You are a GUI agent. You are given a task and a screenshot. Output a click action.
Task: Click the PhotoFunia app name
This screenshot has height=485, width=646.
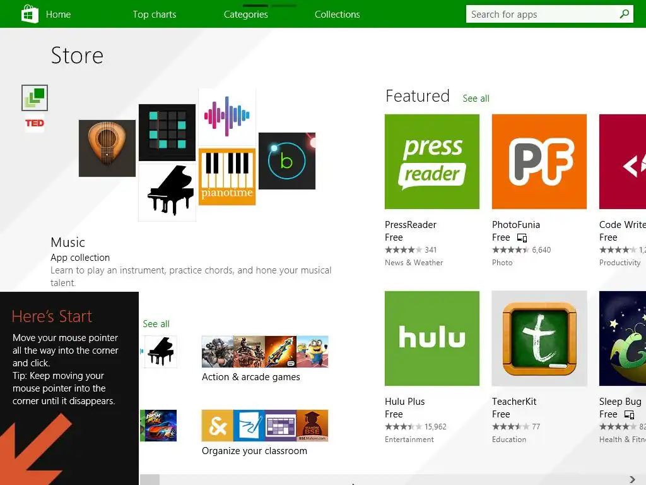[x=516, y=225]
